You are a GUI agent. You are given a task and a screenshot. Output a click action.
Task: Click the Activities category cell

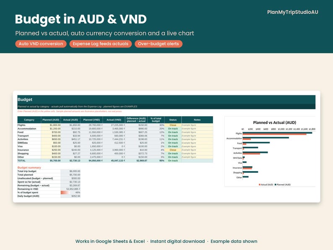[x=29, y=139]
